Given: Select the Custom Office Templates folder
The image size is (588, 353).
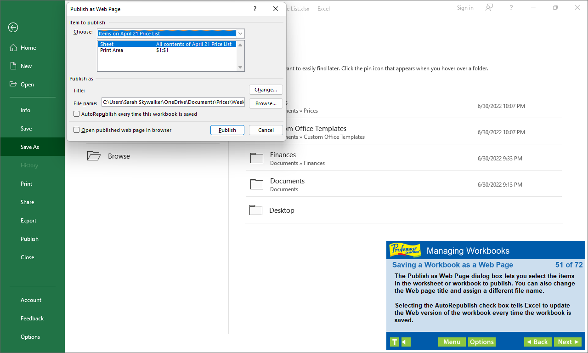Looking at the screenshot, I should (x=403, y=132).
